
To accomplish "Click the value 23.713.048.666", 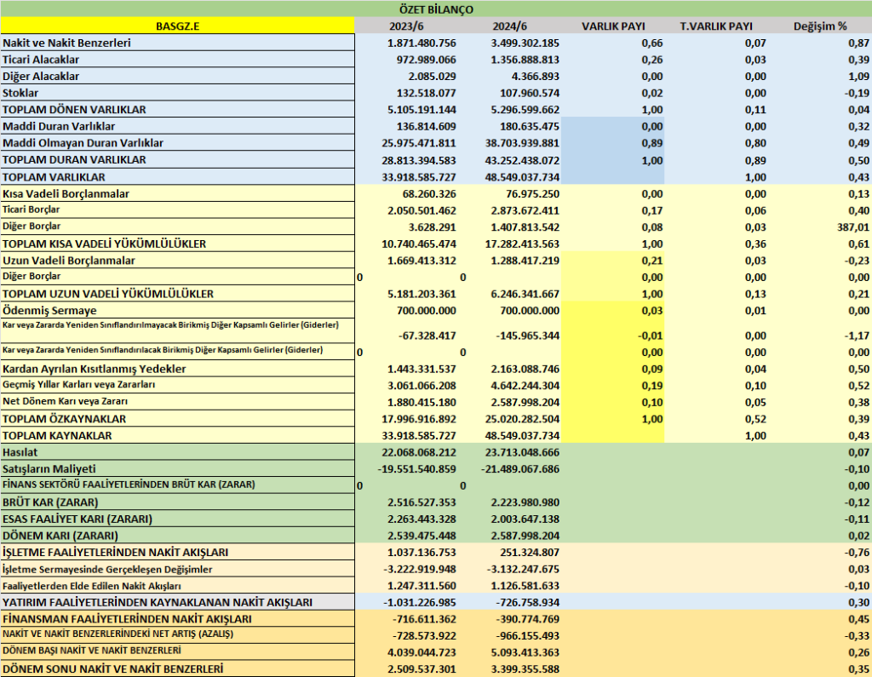I will [x=522, y=452].
